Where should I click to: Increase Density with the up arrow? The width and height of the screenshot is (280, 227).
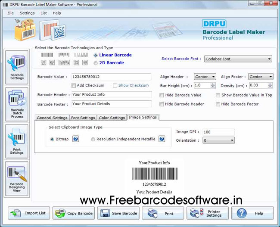coord(271,84)
